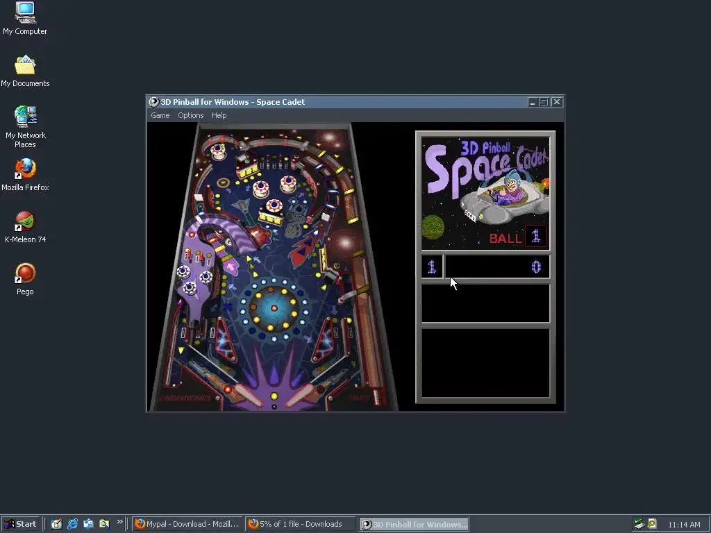Click the fourth quick launch icon with magnifier
This screenshot has height=533, width=711.
(104, 524)
